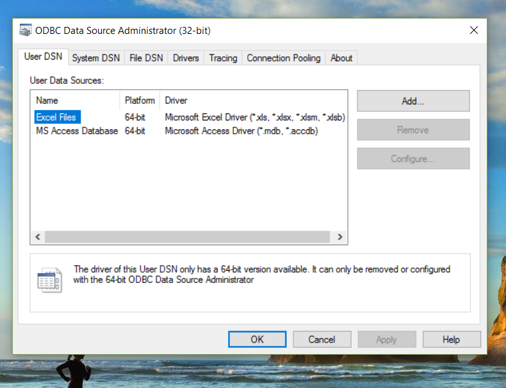
Task: Open the File DSN tab
Action: pos(146,58)
